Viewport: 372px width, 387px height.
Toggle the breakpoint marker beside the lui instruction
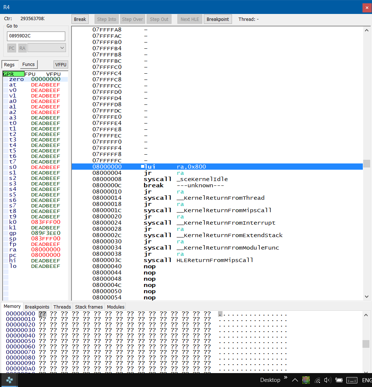click(143, 166)
